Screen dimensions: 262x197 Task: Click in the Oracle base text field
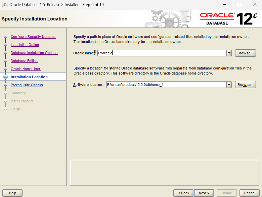(162, 53)
